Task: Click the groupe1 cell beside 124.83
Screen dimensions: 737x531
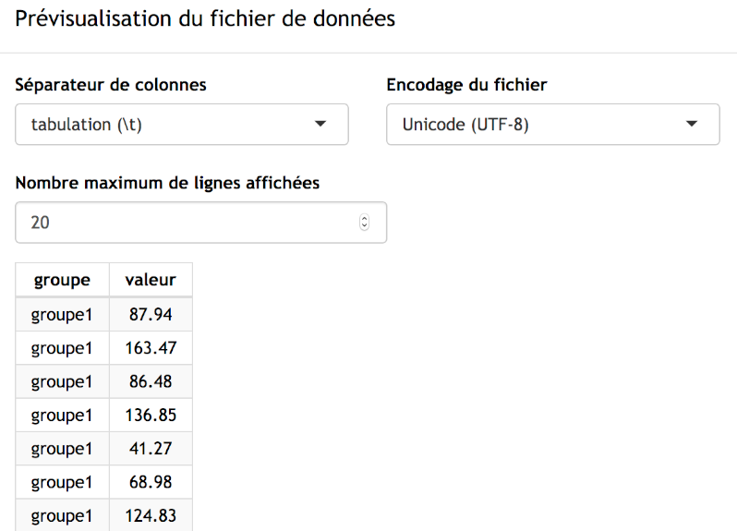Action: (62, 515)
